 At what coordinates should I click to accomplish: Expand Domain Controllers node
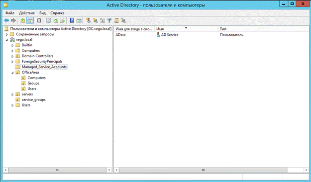(x=12, y=56)
